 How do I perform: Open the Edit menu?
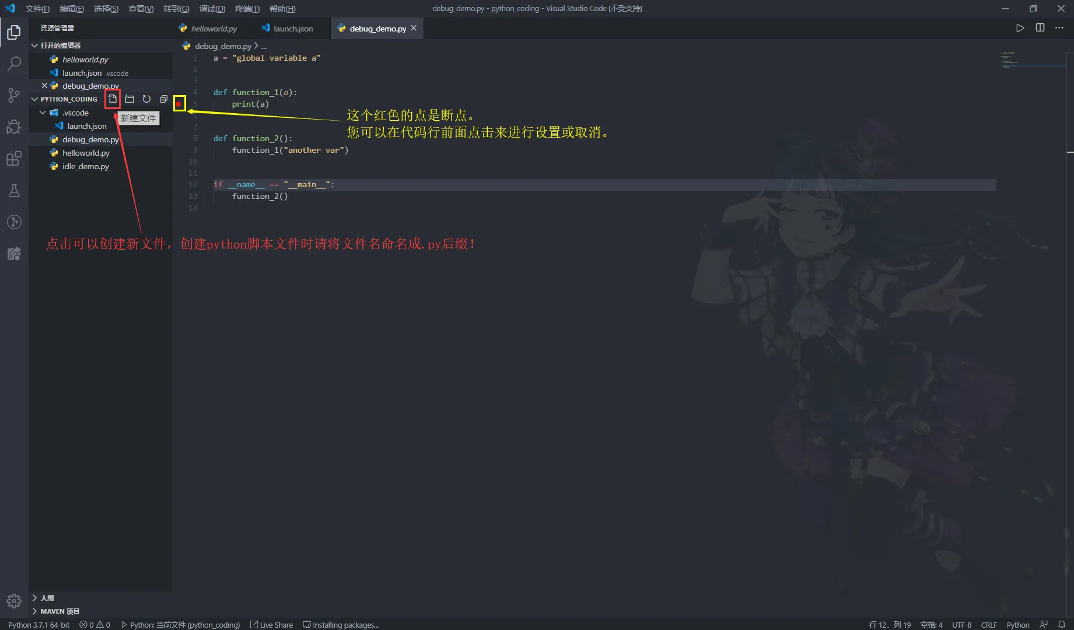[72, 9]
